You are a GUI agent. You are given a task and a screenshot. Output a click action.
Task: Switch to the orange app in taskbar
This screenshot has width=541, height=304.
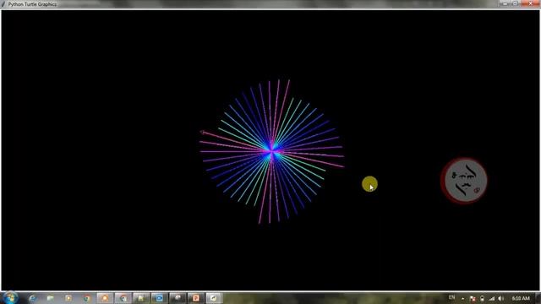tap(105, 298)
